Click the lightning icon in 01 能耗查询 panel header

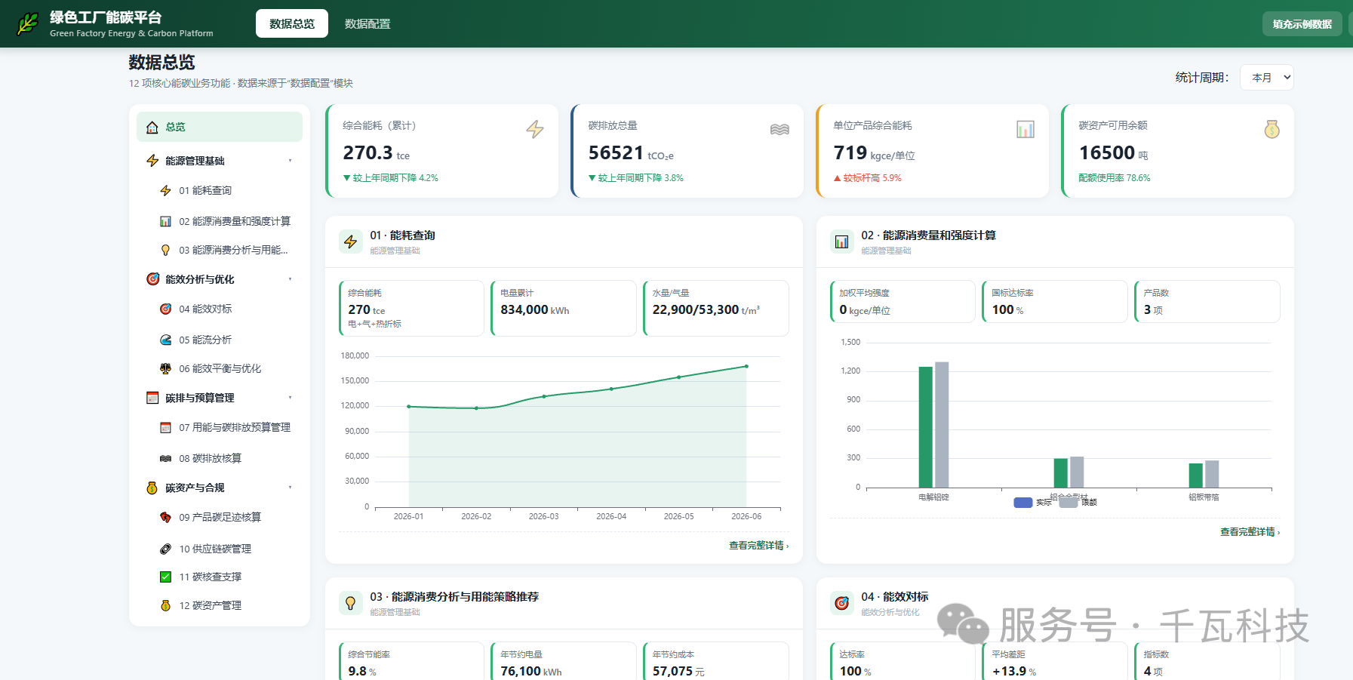351,242
